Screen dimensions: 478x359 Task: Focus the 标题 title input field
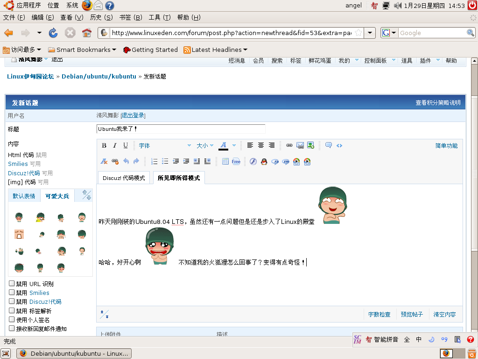click(181, 129)
